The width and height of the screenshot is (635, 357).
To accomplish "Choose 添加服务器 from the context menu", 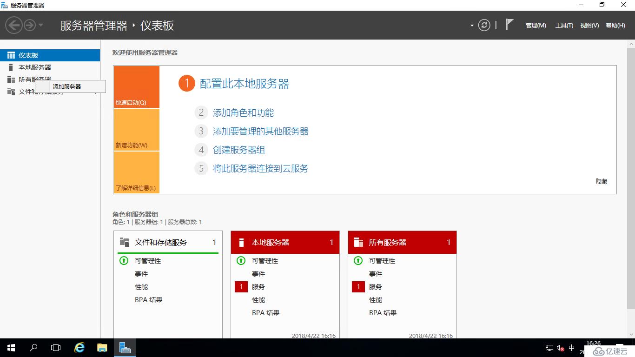I will pyautogui.click(x=71, y=86).
